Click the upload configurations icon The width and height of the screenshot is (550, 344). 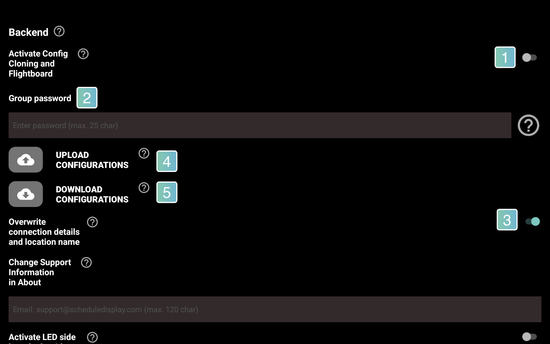pyautogui.click(x=26, y=160)
